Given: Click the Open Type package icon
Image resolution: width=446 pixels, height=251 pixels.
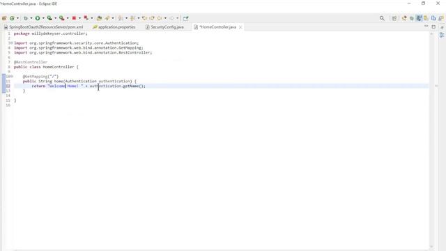Looking at the screenshot, I should [x=99, y=18].
